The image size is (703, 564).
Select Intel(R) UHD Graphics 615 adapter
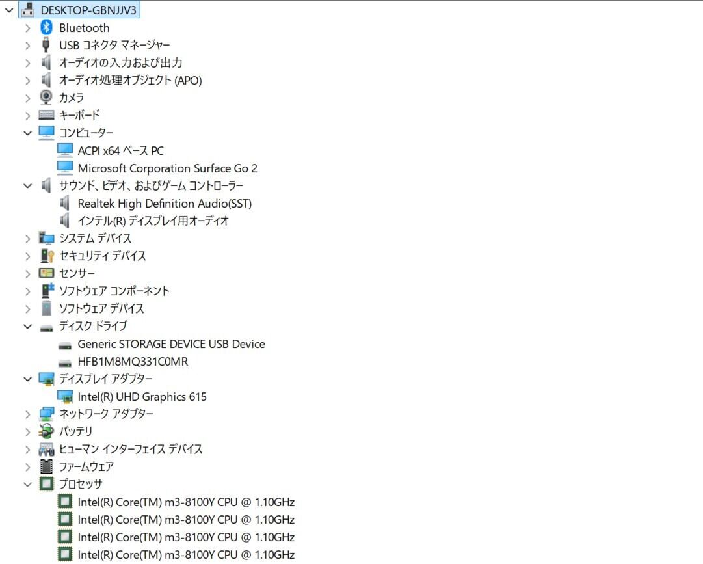tap(142, 397)
